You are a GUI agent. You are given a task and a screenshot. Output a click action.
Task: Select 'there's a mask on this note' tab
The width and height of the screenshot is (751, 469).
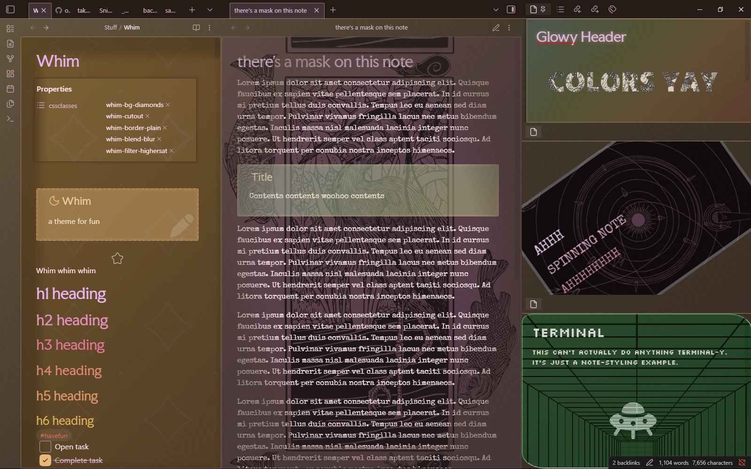(x=271, y=10)
